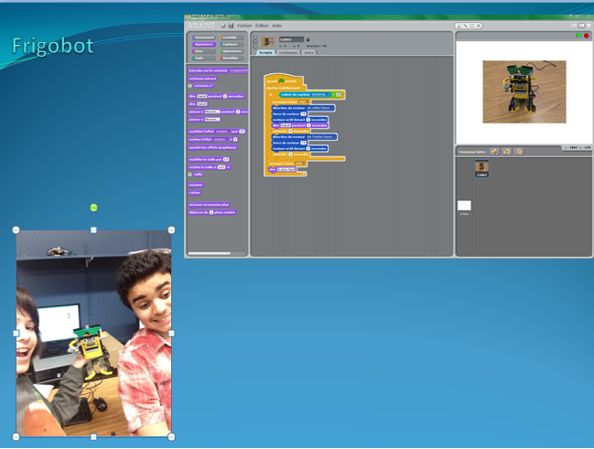Start the script with the green flag
This screenshot has width=594, height=449.
tap(578, 36)
